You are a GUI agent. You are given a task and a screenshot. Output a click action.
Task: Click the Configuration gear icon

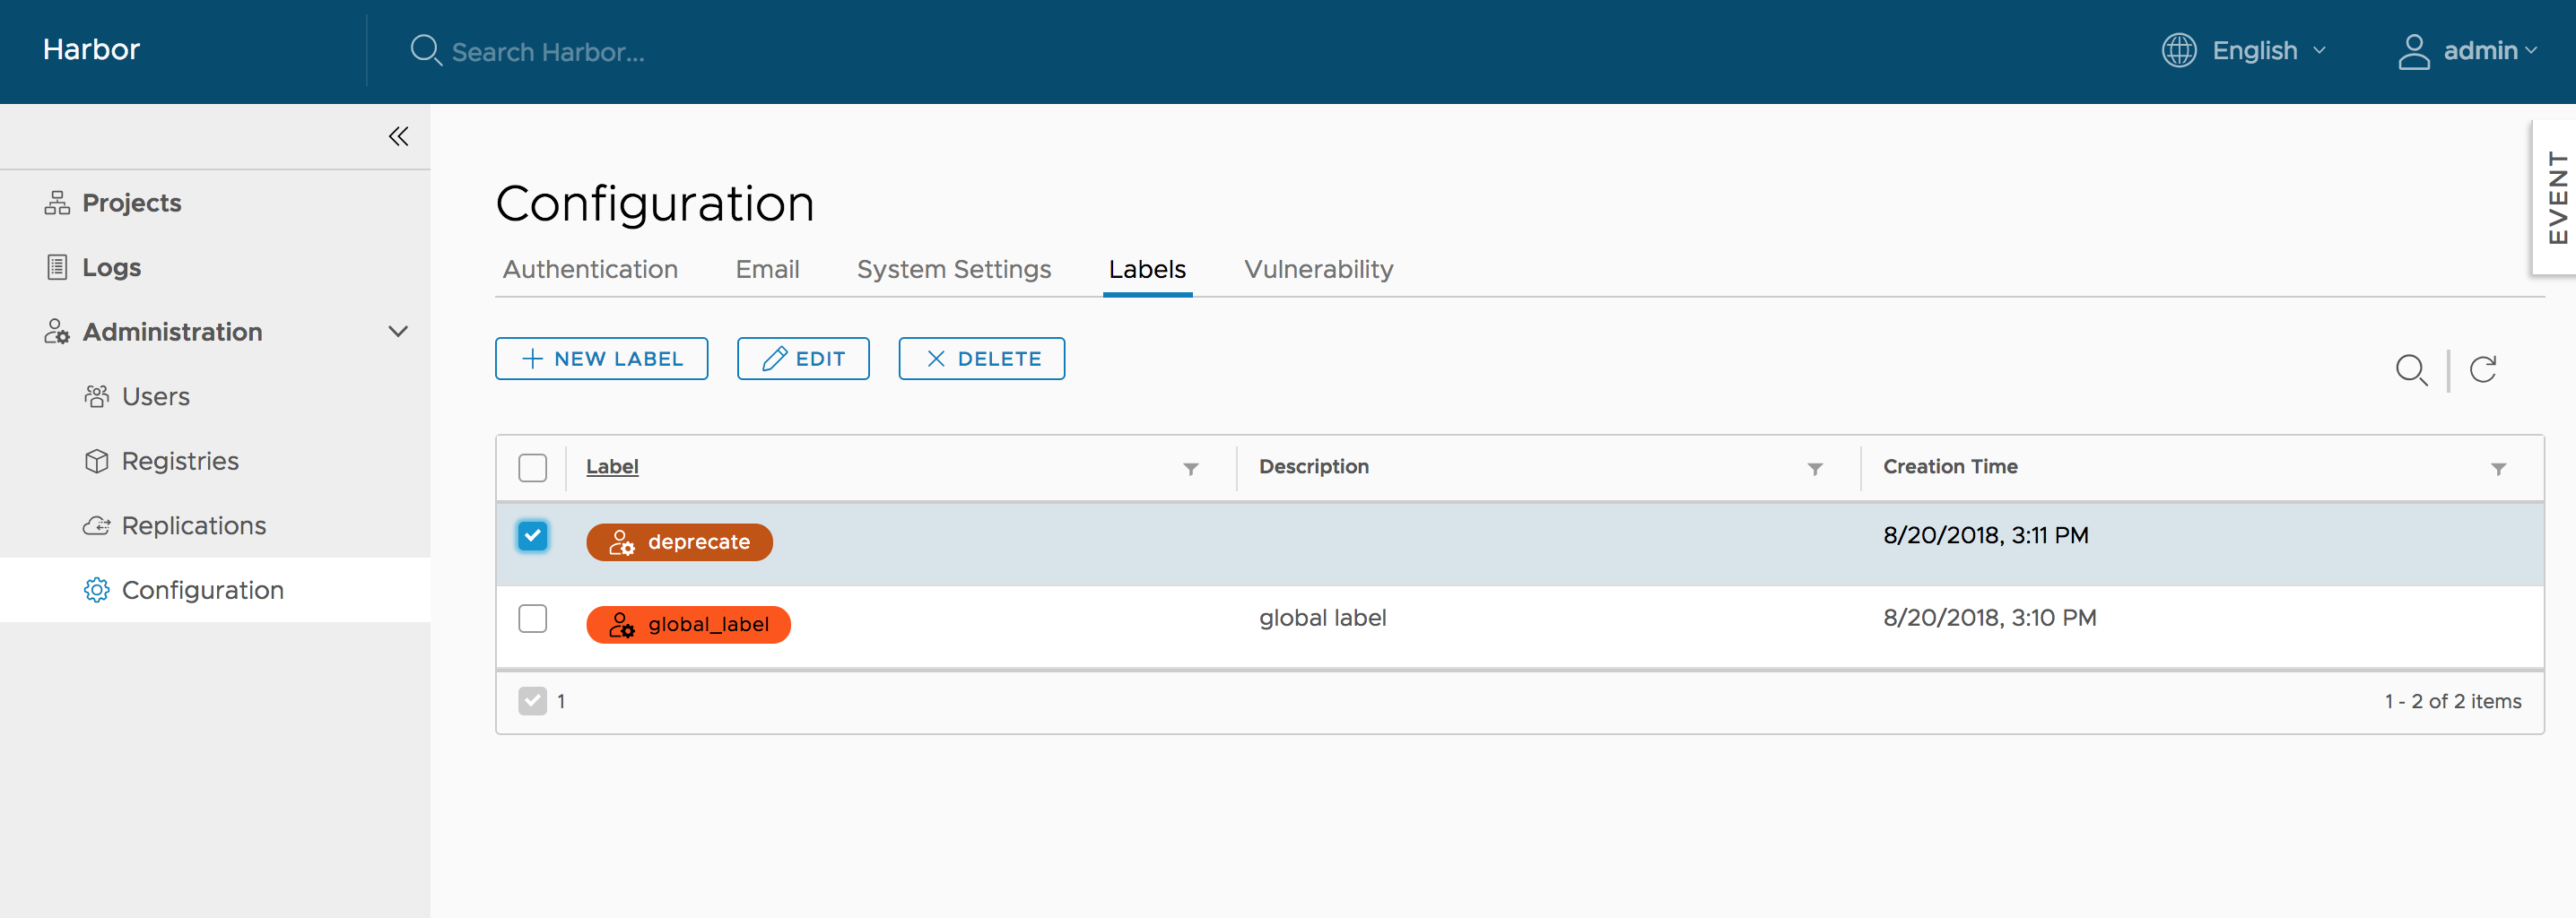point(97,590)
